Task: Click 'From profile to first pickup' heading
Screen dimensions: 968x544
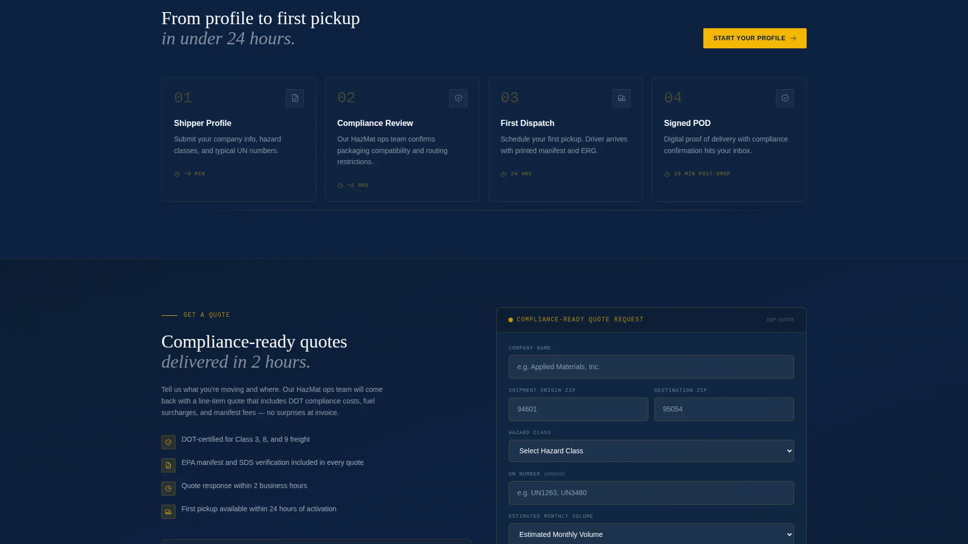Action: pos(261,18)
